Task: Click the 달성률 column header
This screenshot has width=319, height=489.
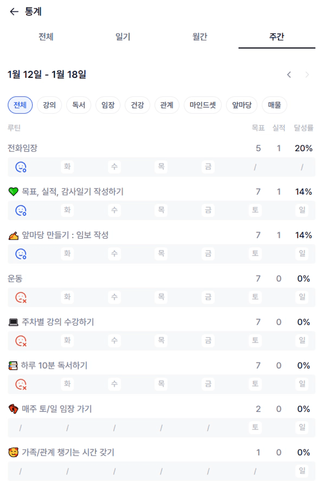Action: tap(303, 128)
